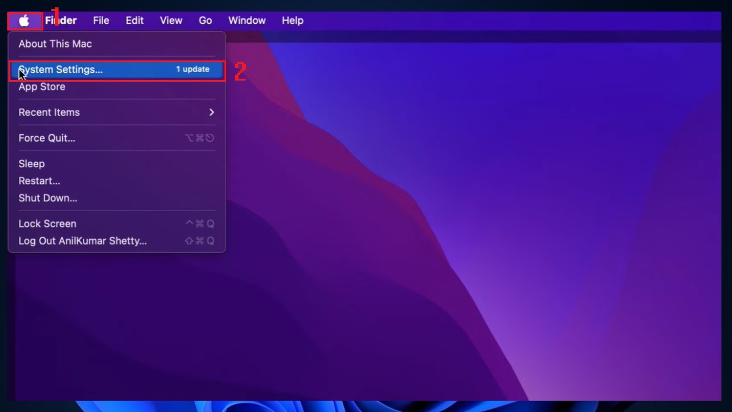The width and height of the screenshot is (732, 412).
Task: Expand the Recent Items submenu
Action: (x=117, y=112)
